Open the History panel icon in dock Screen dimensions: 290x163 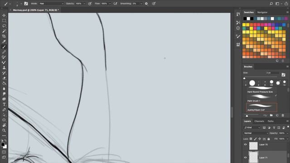click(x=238, y=14)
